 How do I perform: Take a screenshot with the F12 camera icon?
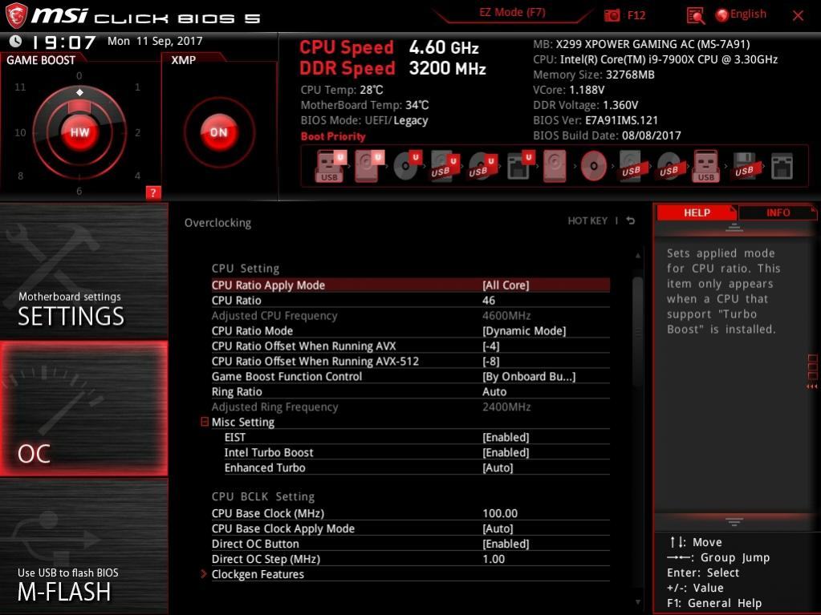(x=612, y=15)
